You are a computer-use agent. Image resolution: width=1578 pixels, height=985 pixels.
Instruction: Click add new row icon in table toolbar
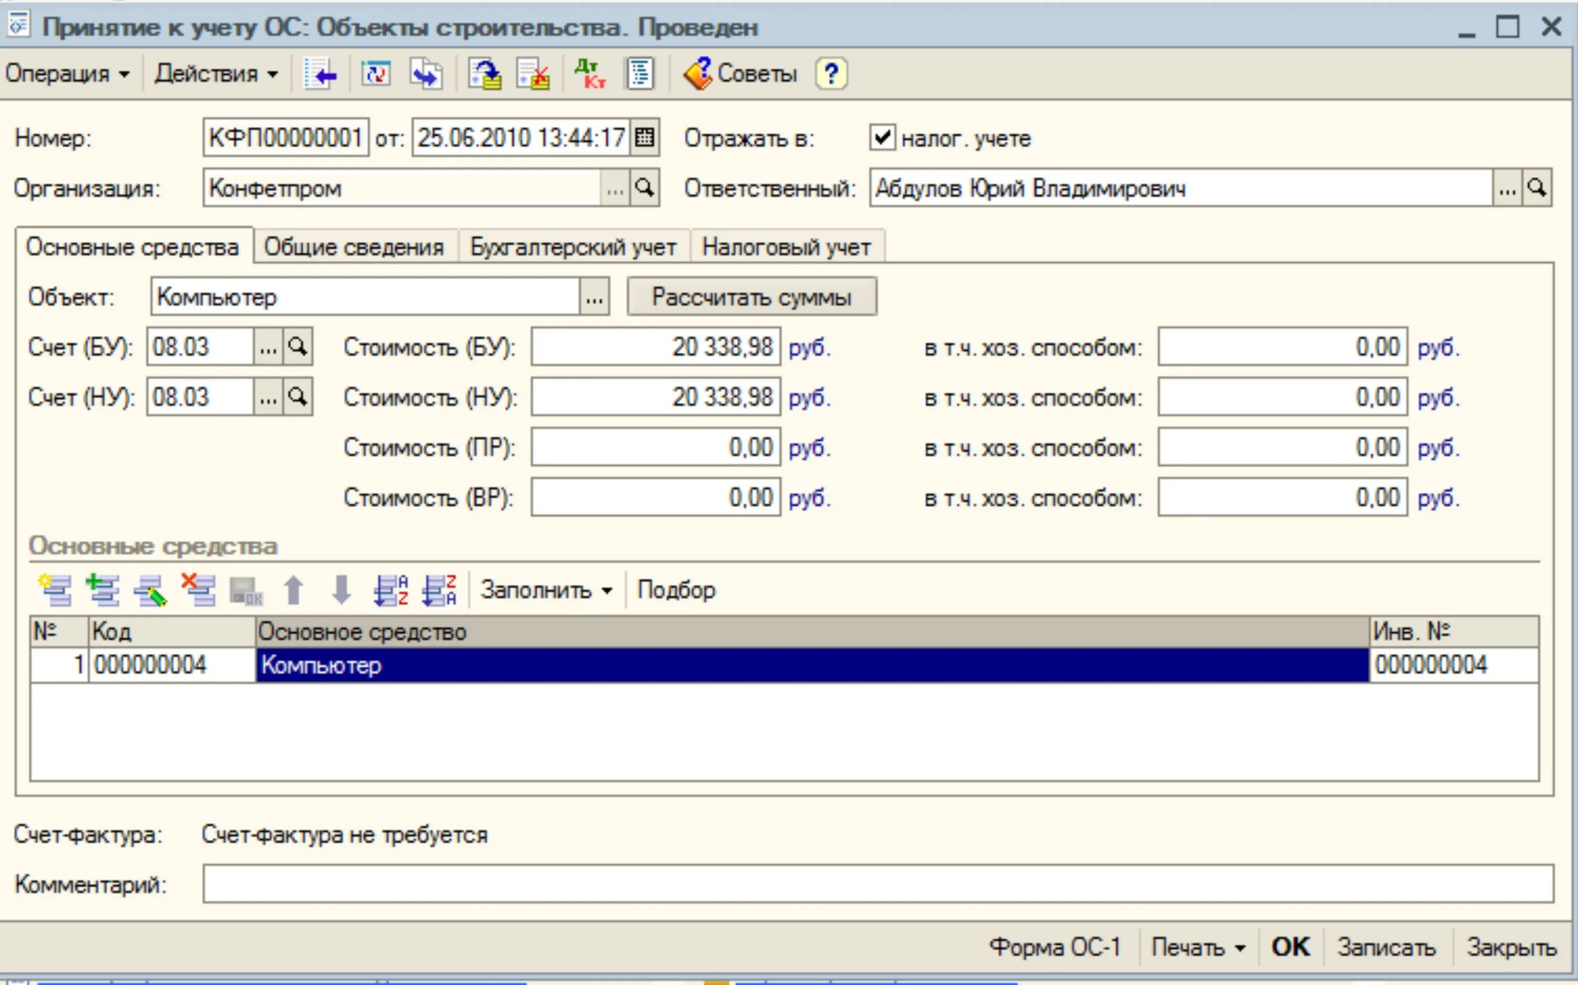(55, 590)
